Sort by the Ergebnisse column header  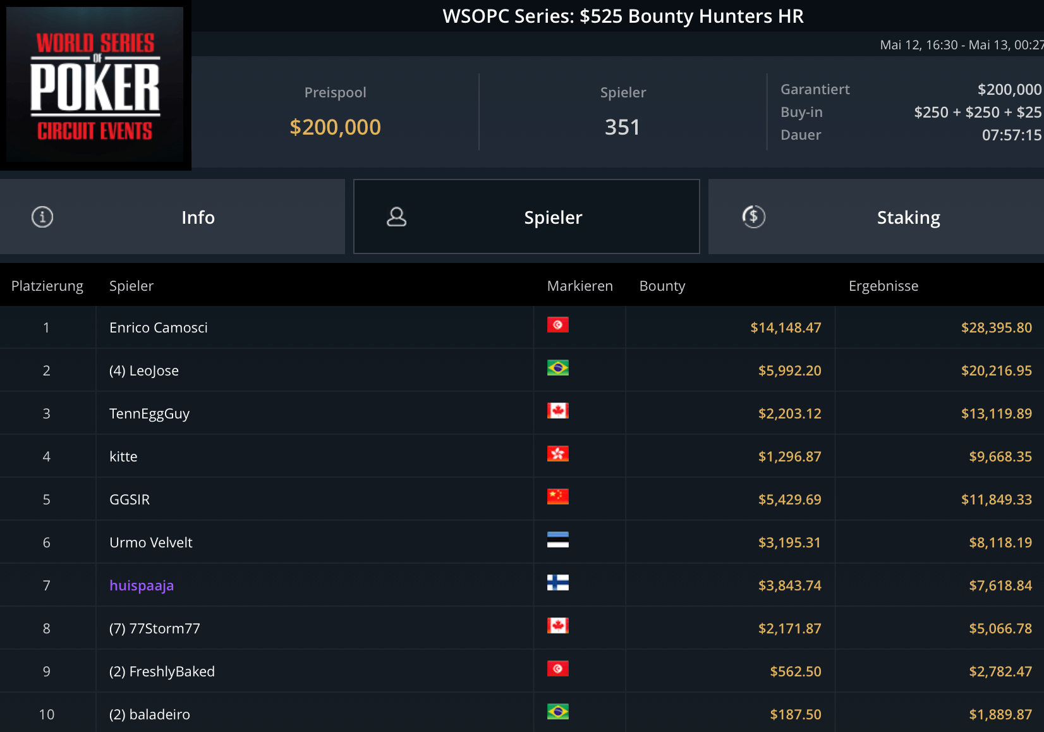tap(883, 286)
